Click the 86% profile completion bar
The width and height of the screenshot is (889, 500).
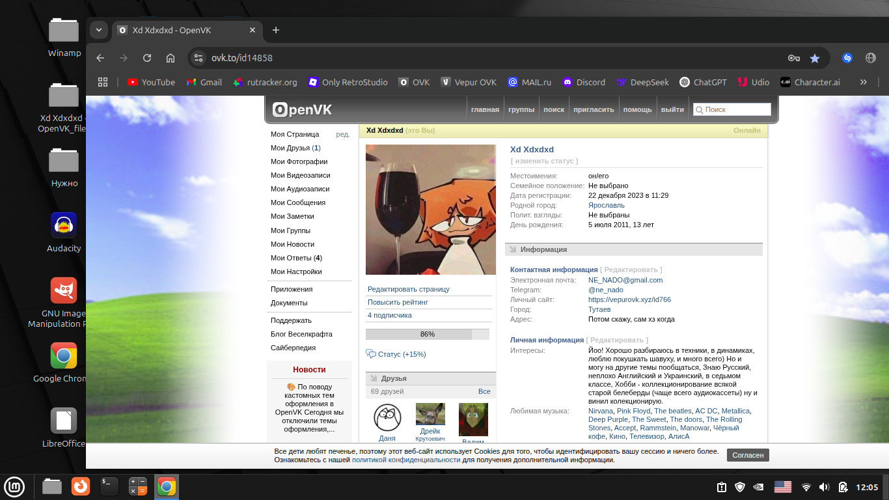point(427,334)
